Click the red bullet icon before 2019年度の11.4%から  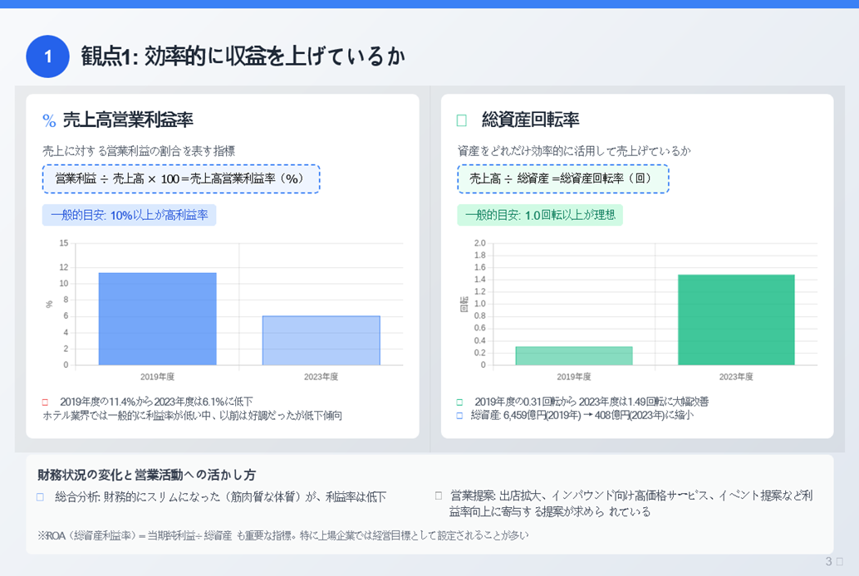pyautogui.click(x=46, y=402)
